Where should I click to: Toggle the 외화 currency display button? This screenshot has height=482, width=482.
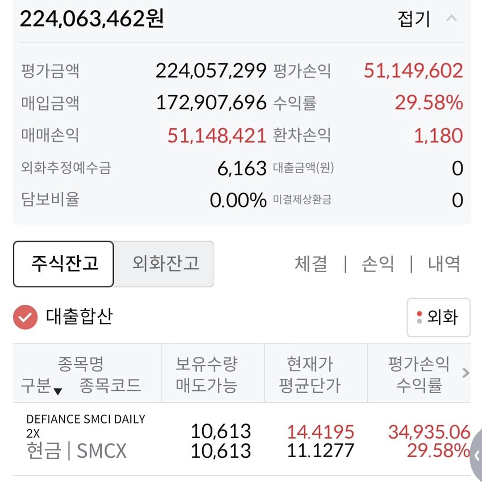pos(438,317)
